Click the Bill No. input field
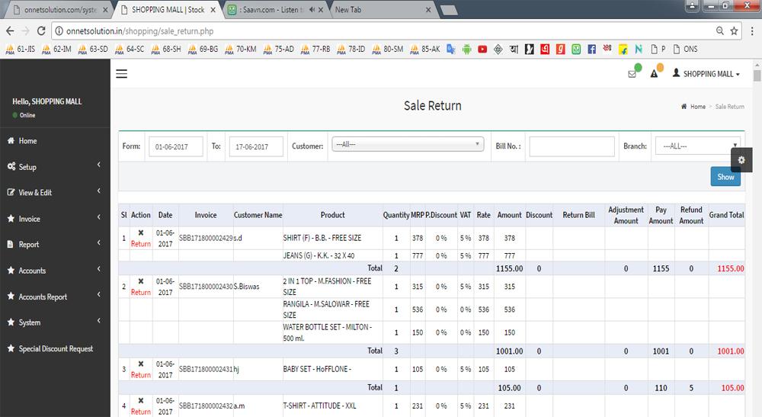 coord(572,146)
